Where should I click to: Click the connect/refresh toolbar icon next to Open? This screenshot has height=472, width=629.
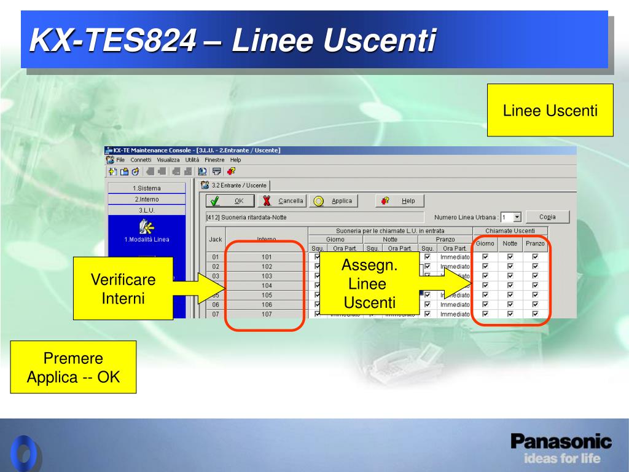point(136,172)
